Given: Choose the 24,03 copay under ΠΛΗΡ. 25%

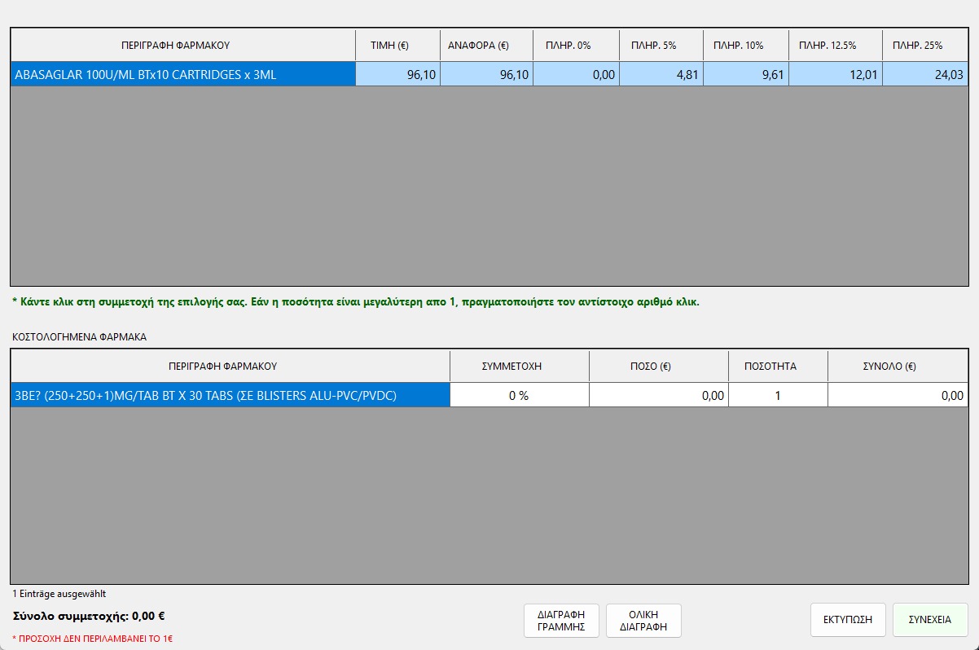Looking at the screenshot, I should point(925,74).
